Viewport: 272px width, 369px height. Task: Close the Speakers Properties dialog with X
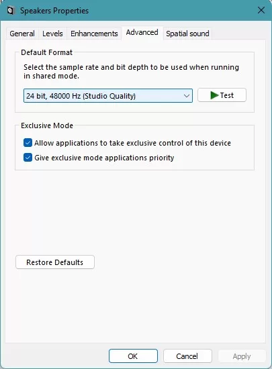click(x=261, y=10)
